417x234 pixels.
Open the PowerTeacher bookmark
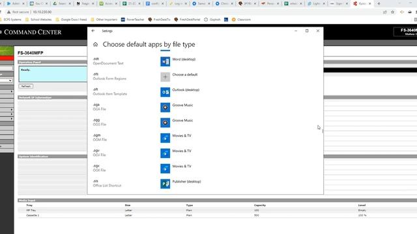coord(132,19)
